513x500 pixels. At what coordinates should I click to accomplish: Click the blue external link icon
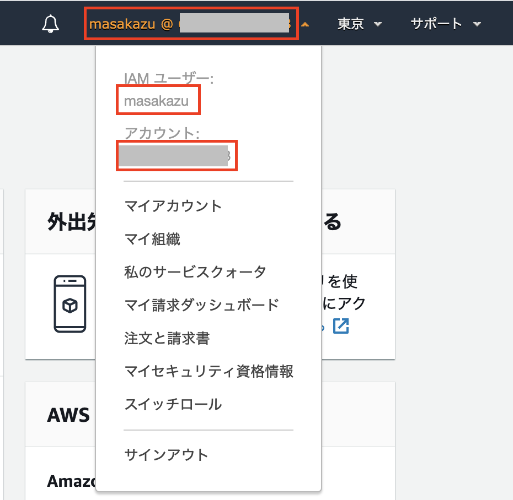341,325
